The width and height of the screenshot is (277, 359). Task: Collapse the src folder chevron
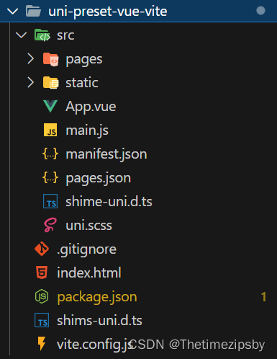pyautogui.click(x=21, y=35)
